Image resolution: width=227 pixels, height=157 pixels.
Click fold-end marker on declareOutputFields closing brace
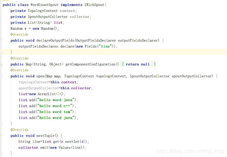click(x=1, y=53)
